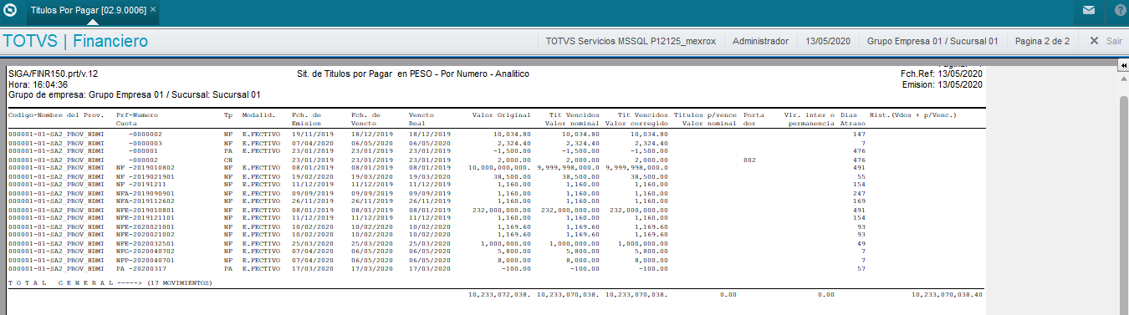Select the SIGA/FINR150.prt/v.12 report header
Image resolution: width=1129 pixels, height=315 pixels.
coord(53,74)
